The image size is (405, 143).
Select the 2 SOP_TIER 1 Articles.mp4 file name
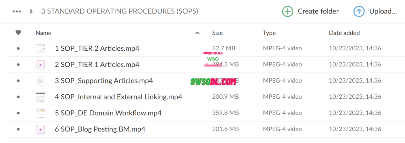(x=97, y=65)
